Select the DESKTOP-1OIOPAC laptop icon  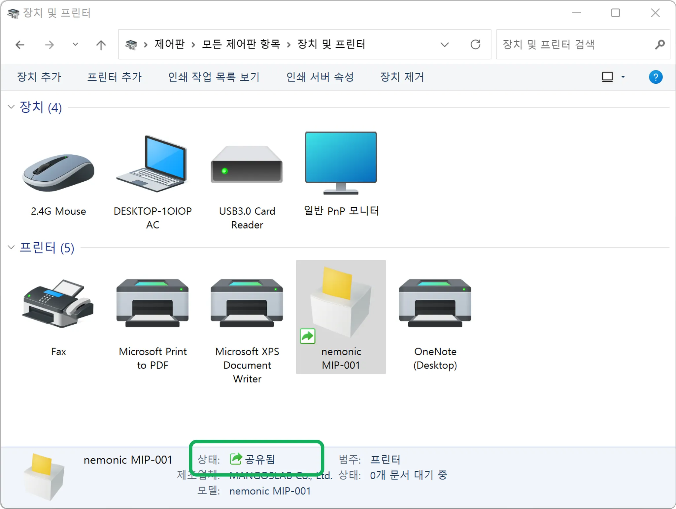(152, 165)
